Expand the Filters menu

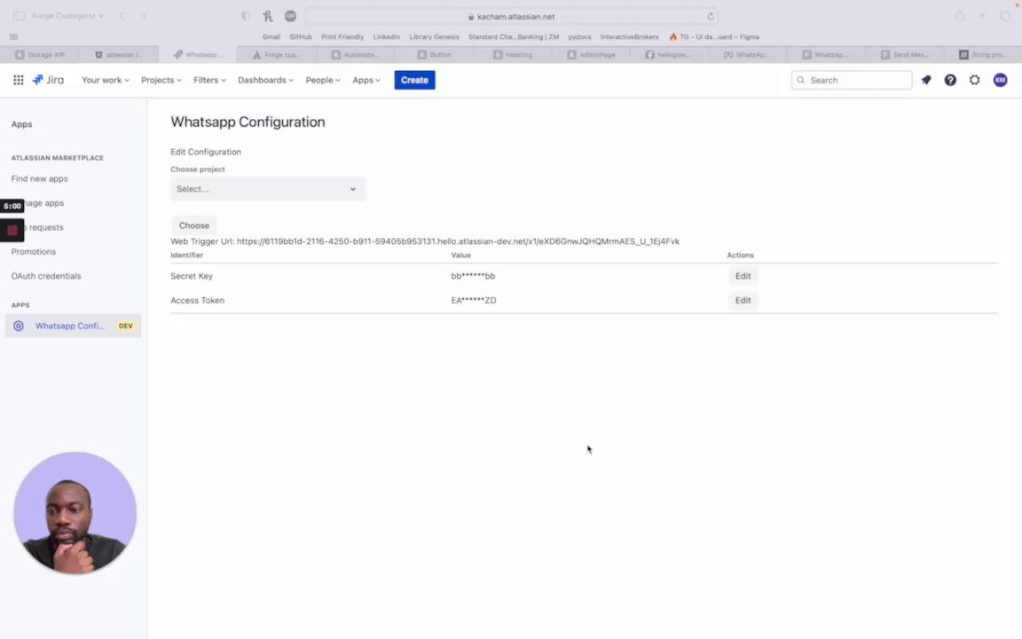tap(209, 80)
